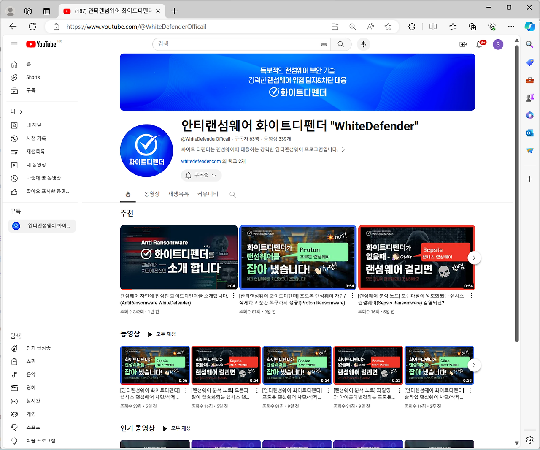Click the browser address bar
Image resolution: width=540 pixels, height=450 pixels.
194,27
